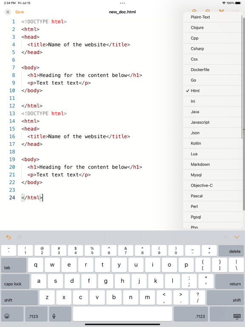
Task: Tap the down chevron above keyboard
Action: point(236,237)
